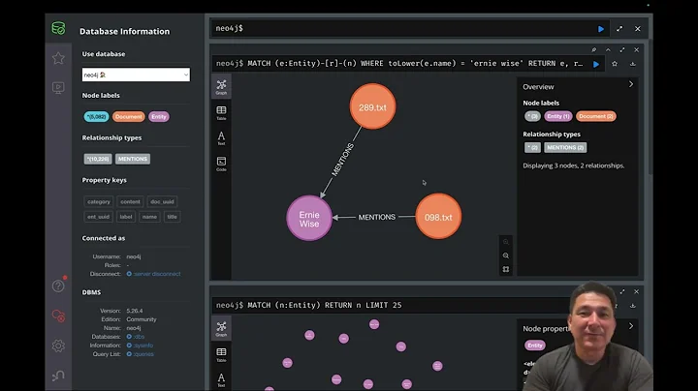Click the * (2) all-relationships chip in Overview
This screenshot has width=698, height=391.
pos(532,147)
